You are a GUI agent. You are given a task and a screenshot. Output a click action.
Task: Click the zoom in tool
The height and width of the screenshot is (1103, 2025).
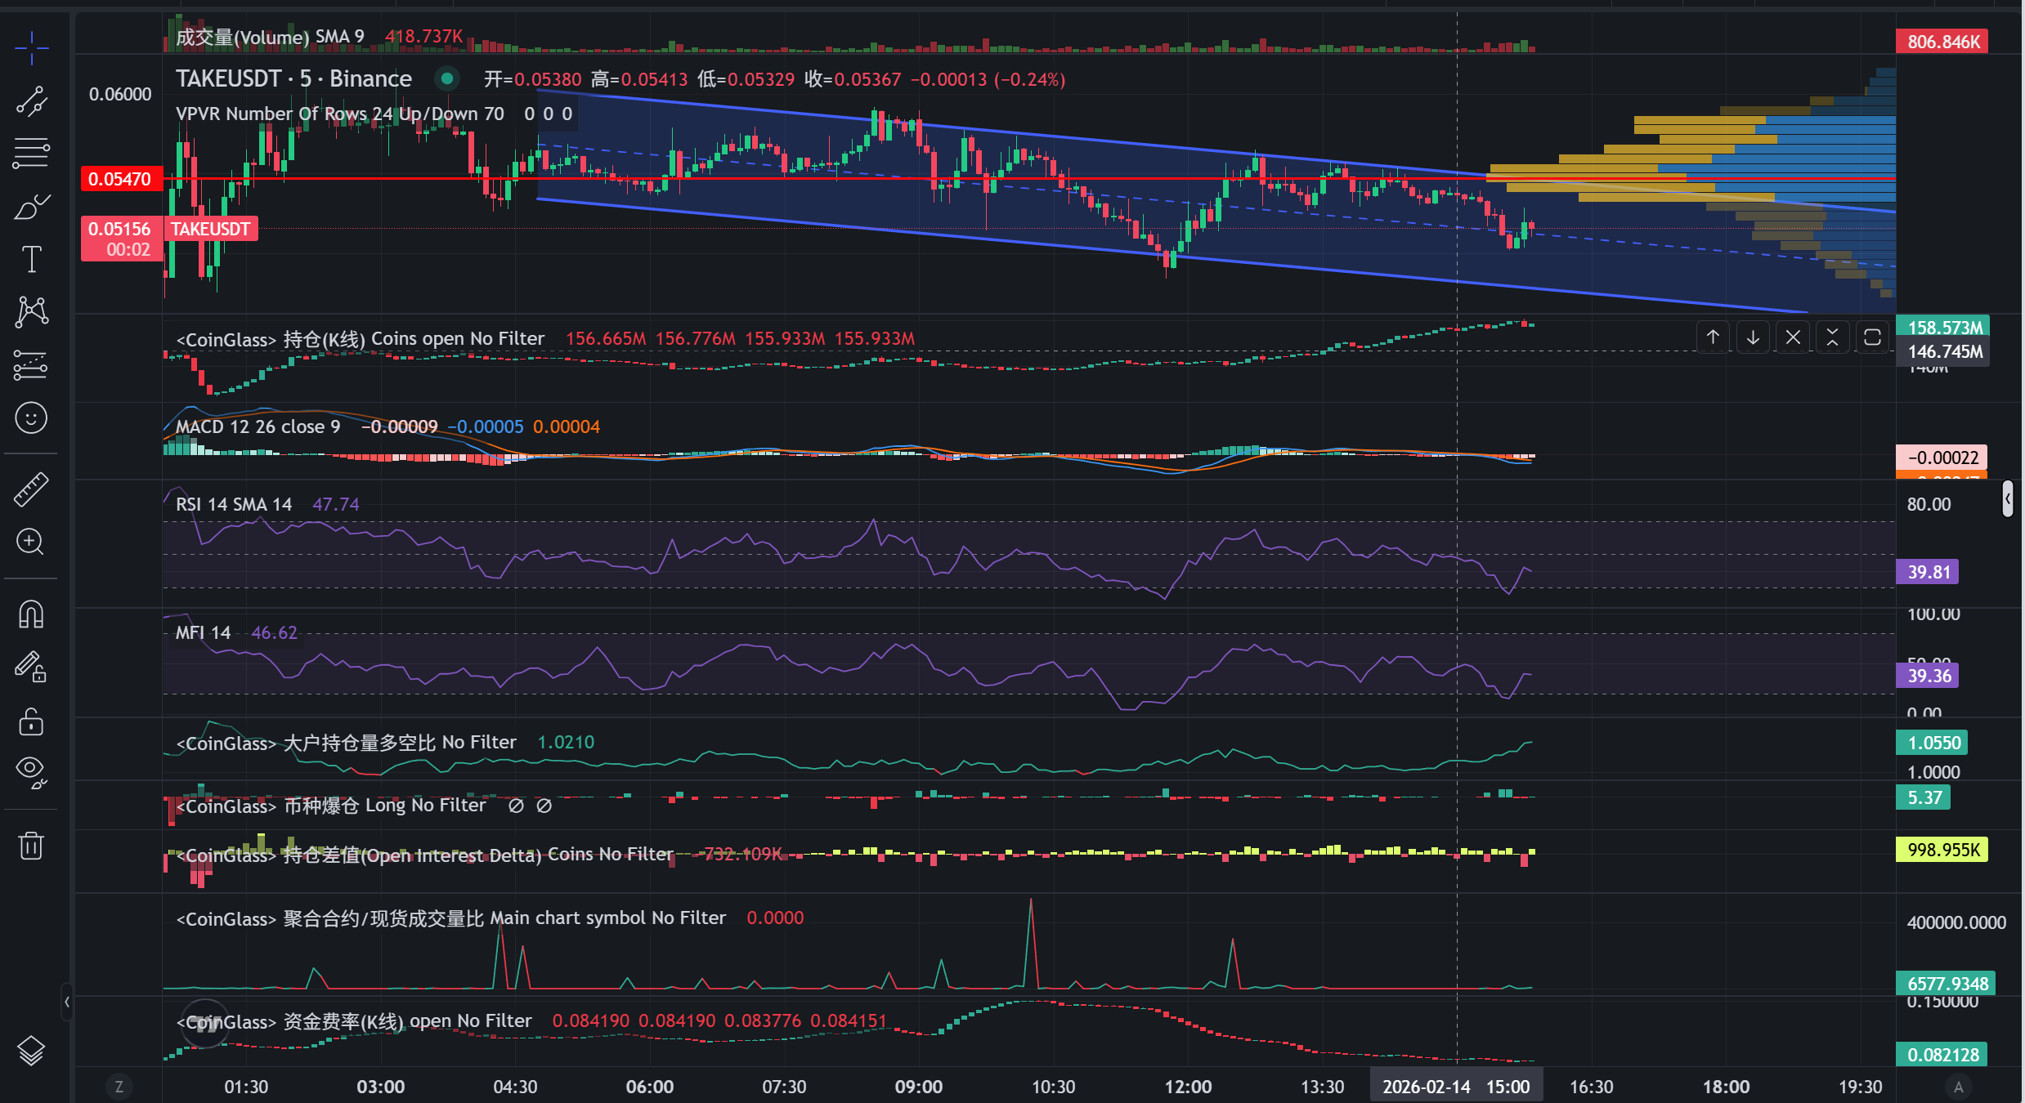click(x=31, y=542)
